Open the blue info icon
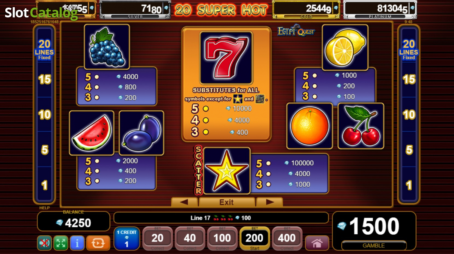The width and height of the screenshot is (454, 254). (x=77, y=242)
